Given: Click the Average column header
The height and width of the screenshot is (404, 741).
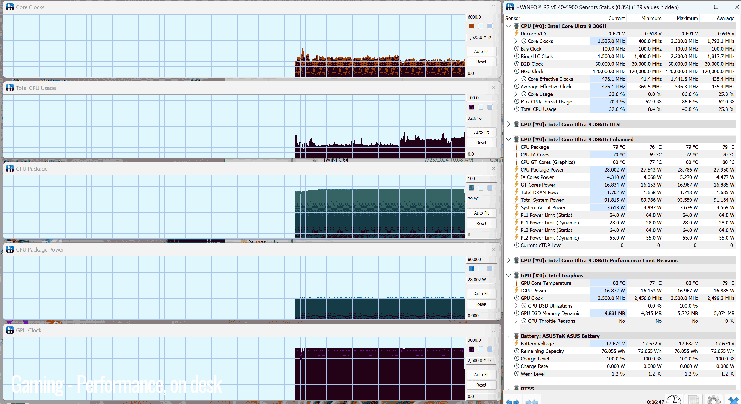Looking at the screenshot, I should click(725, 19).
